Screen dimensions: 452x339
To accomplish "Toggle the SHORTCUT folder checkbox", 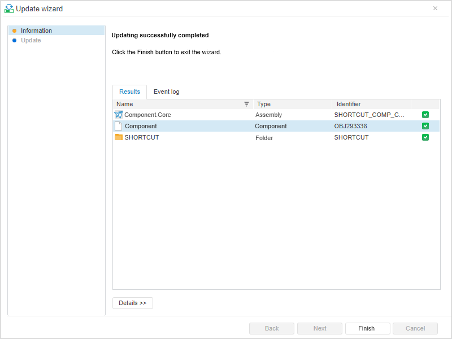I will pyautogui.click(x=425, y=137).
